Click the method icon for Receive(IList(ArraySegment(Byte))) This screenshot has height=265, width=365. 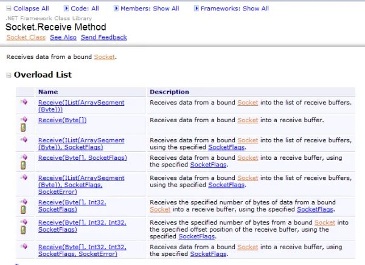pyautogui.click(x=24, y=103)
